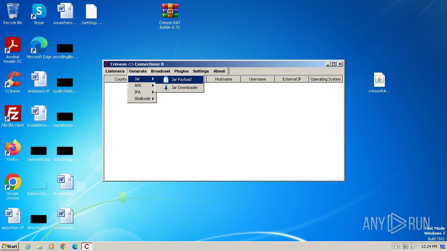Select the directionscli file icon
Screen dimensions: 447x251
tap(39, 221)
